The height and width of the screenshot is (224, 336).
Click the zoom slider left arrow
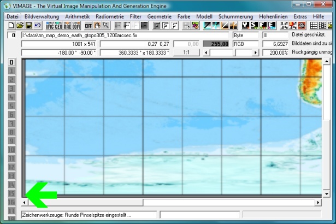pyautogui.click(x=205, y=52)
